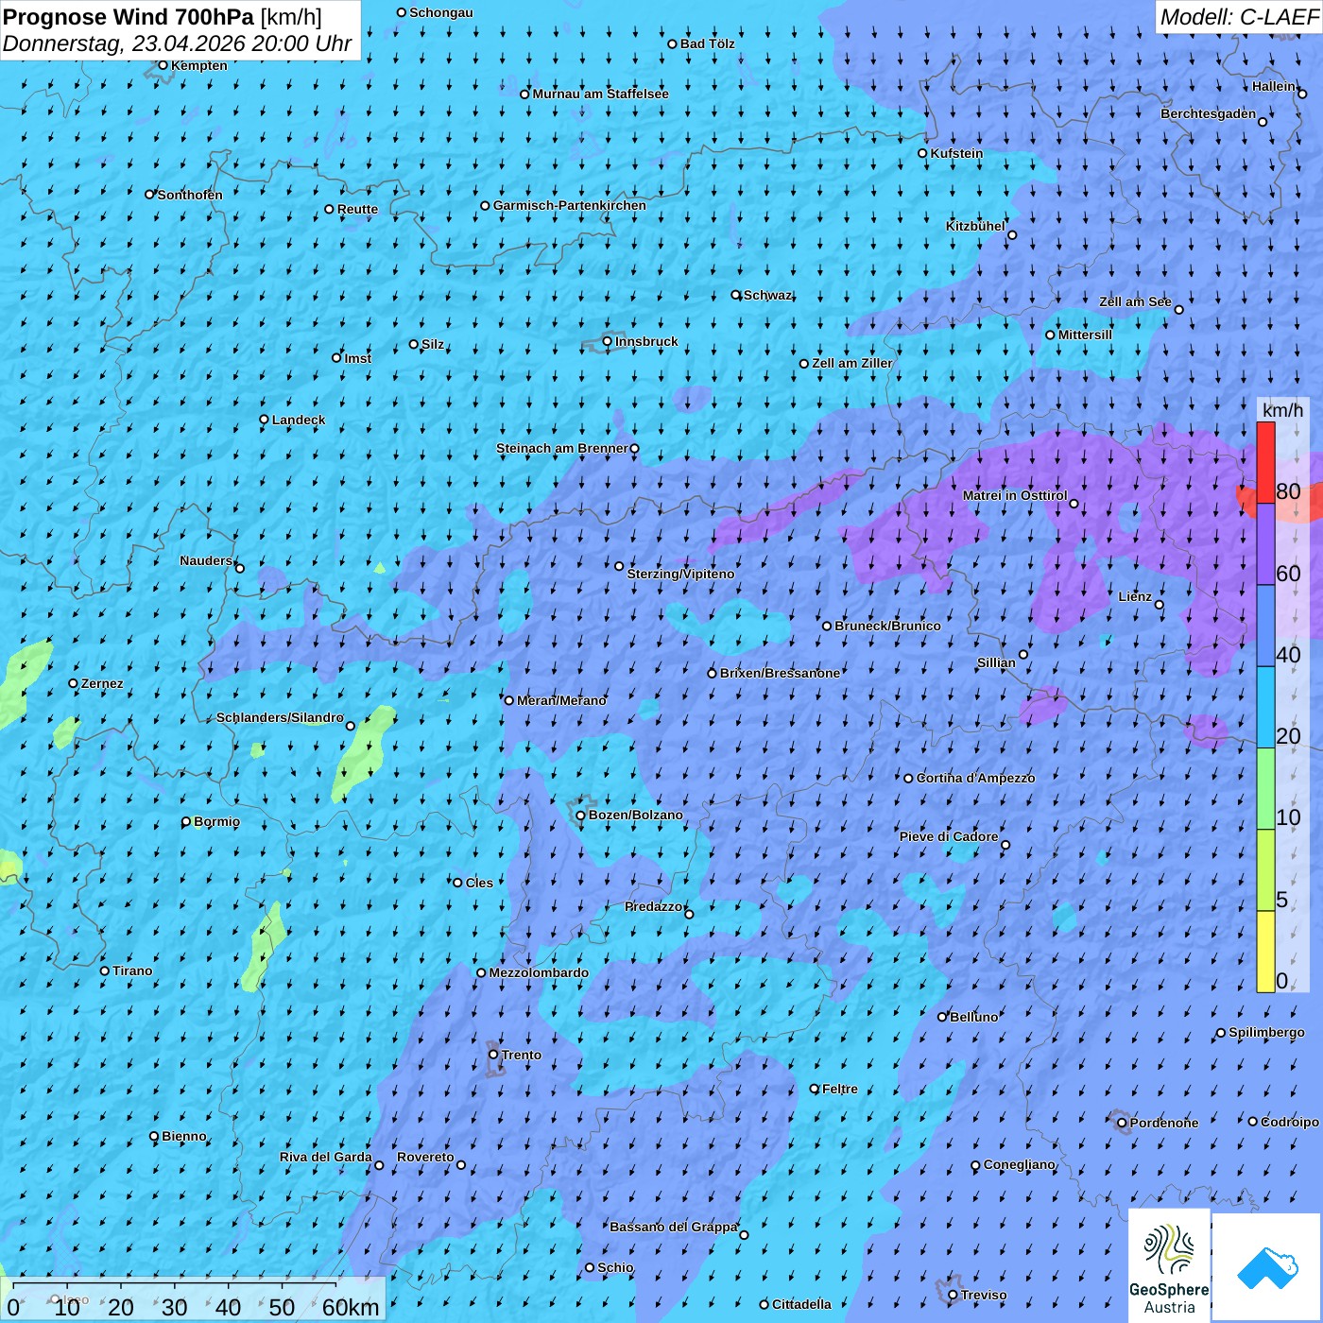Click the Landeck location dot
The height and width of the screenshot is (1323, 1323).
pyautogui.click(x=264, y=420)
